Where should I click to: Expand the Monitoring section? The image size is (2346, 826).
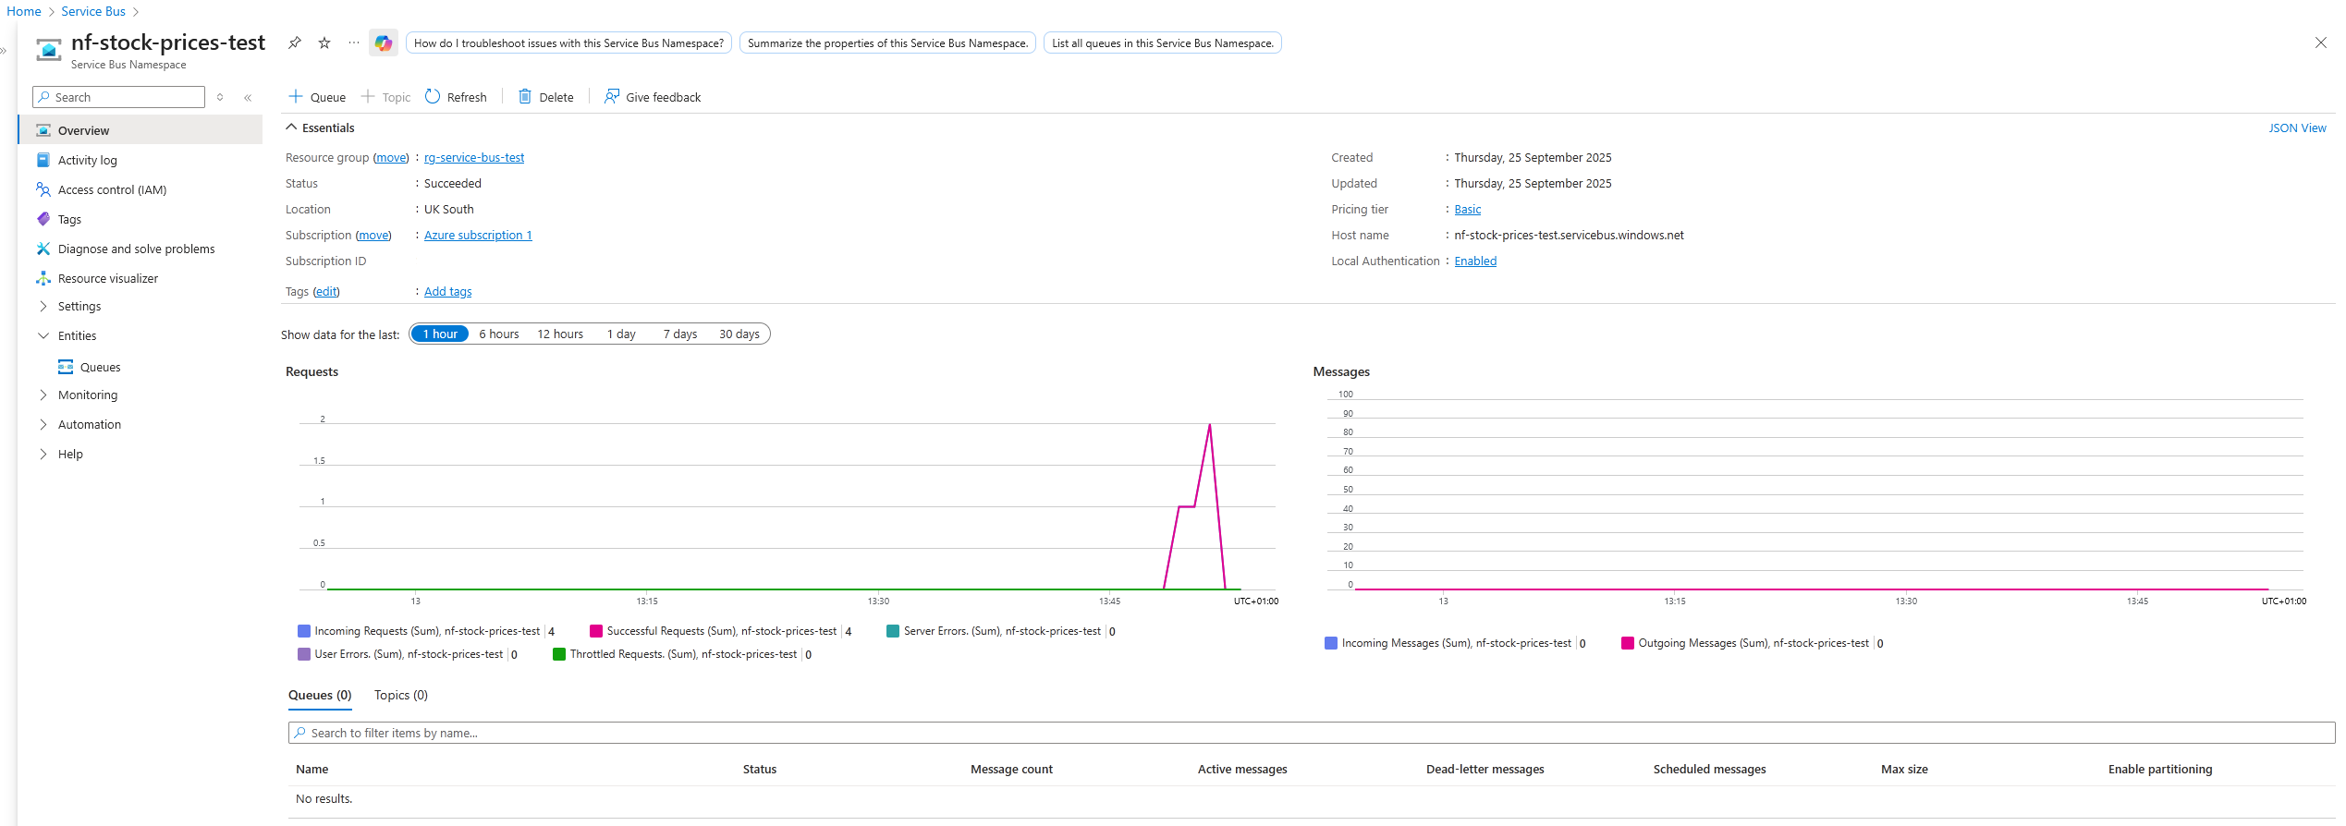[x=43, y=395]
